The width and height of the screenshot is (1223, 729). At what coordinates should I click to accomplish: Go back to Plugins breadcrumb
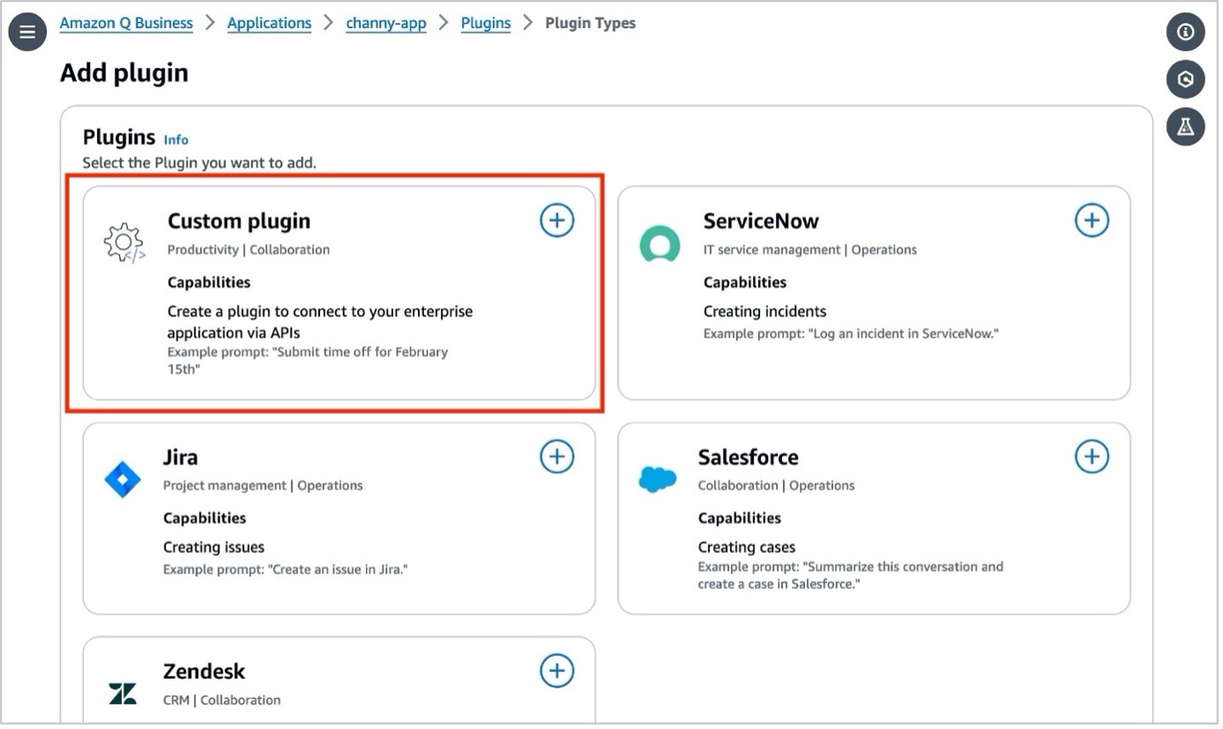pyautogui.click(x=486, y=23)
